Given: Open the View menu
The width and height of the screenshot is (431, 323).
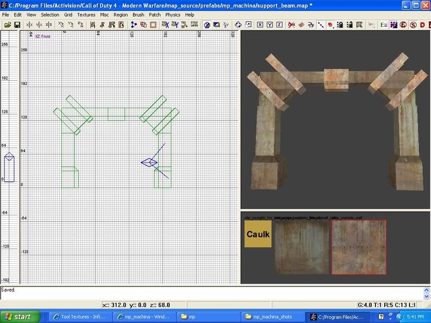Looking at the screenshot, I should (x=31, y=15).
